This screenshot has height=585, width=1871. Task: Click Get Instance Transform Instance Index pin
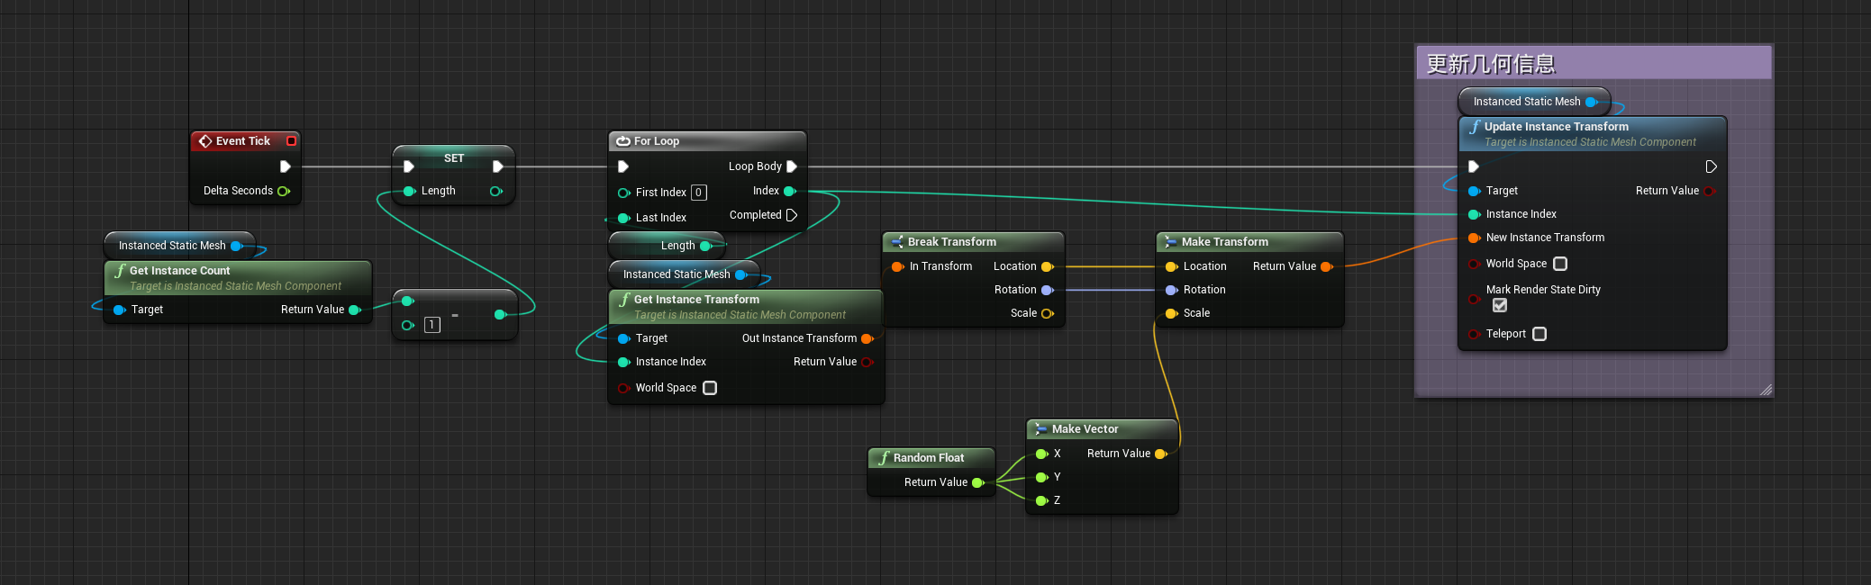point(623,362)
